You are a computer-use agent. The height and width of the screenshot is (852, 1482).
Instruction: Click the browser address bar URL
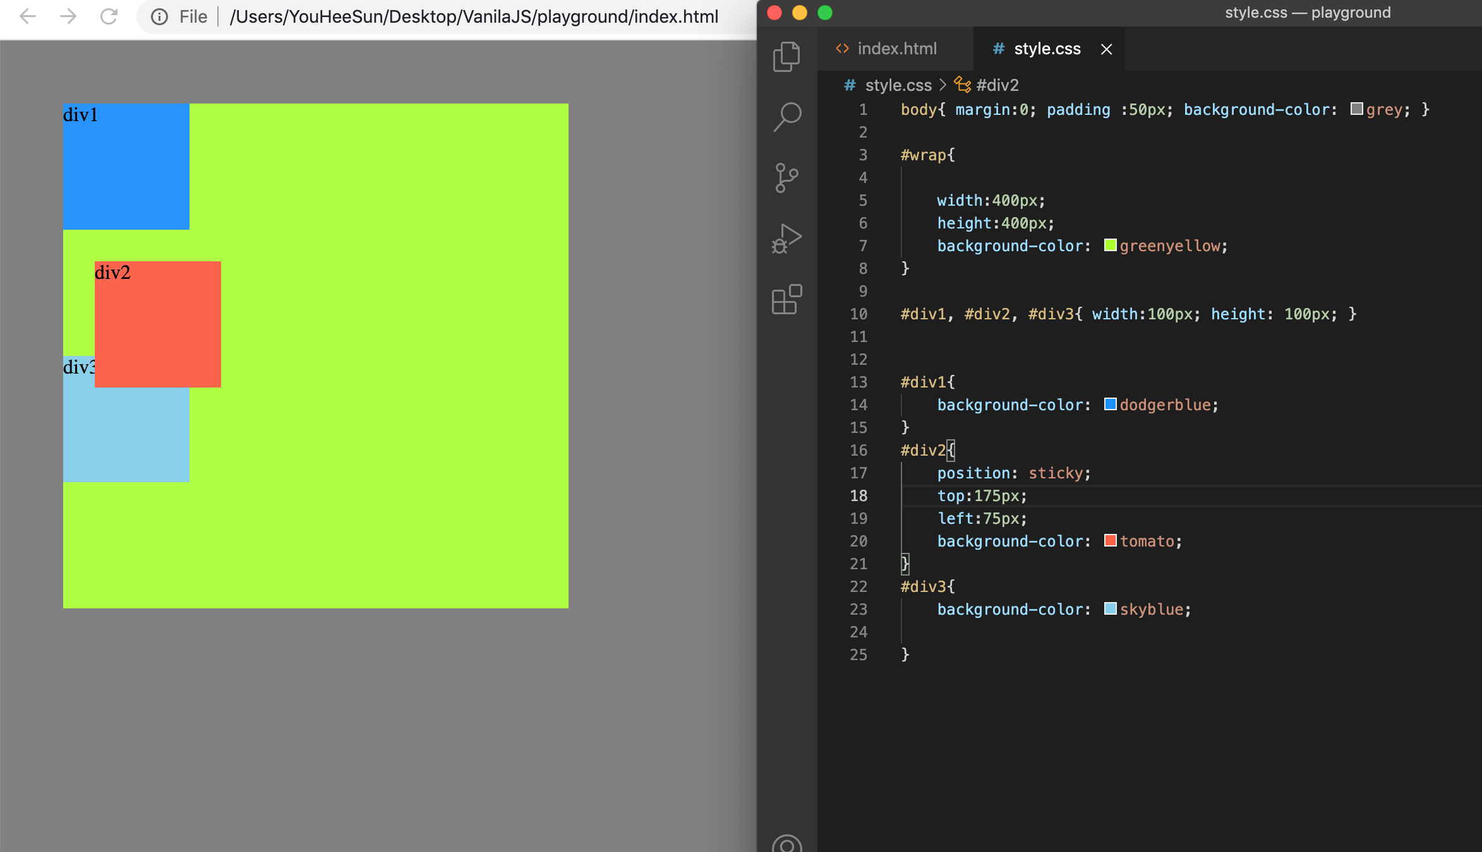(x=474, y=17)
